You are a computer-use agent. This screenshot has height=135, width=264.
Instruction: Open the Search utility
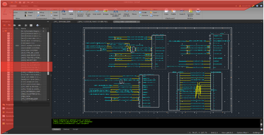tap(182, 12)
